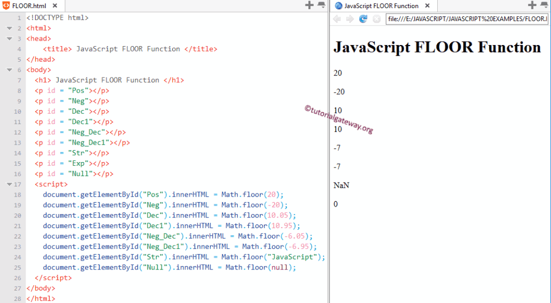Switch to the FLOOR.html editor tab
The height and width of the screenshot is (303, 551).
tap(33, 5)
